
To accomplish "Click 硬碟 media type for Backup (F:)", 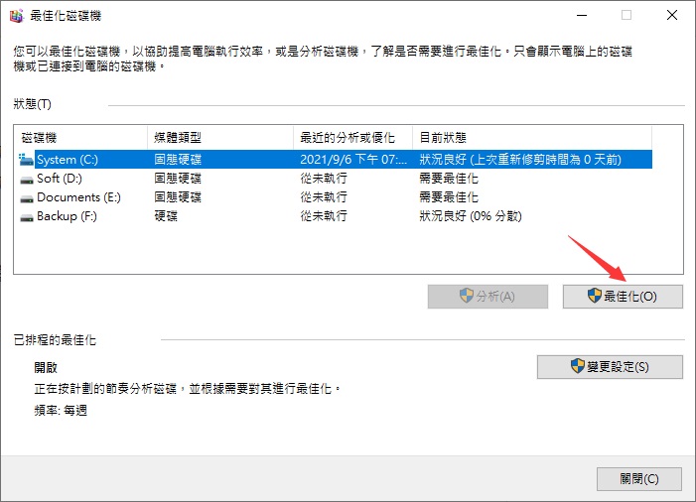I will click(x=166, y=216).
